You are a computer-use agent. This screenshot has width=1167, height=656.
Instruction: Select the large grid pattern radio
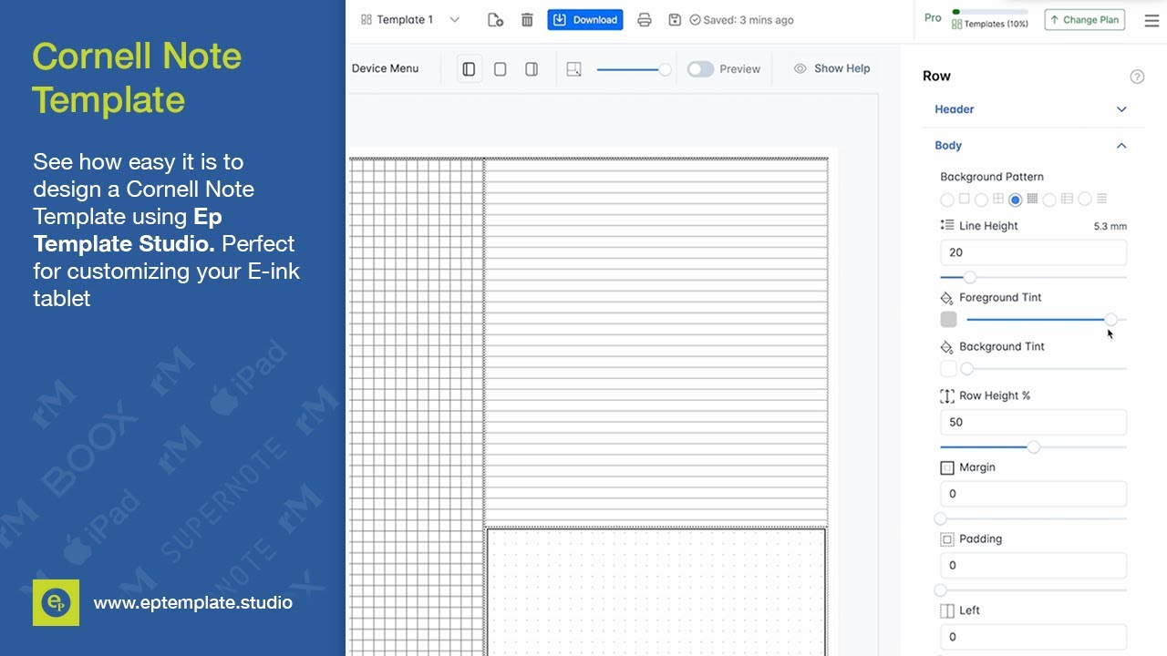click(x=981, y=200)
